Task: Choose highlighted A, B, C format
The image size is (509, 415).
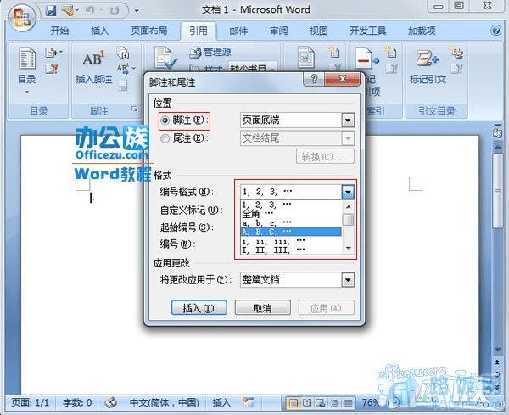Action: (291, 232)
